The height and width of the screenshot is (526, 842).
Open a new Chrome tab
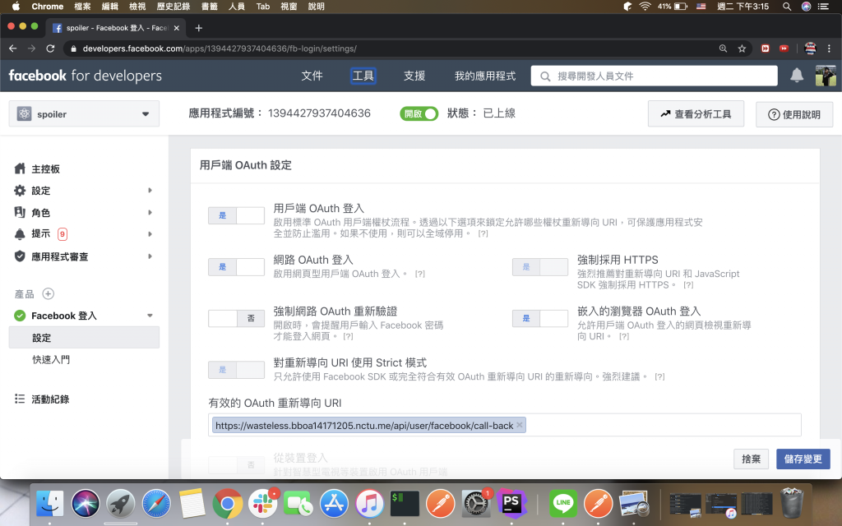[x=199, y=28]
